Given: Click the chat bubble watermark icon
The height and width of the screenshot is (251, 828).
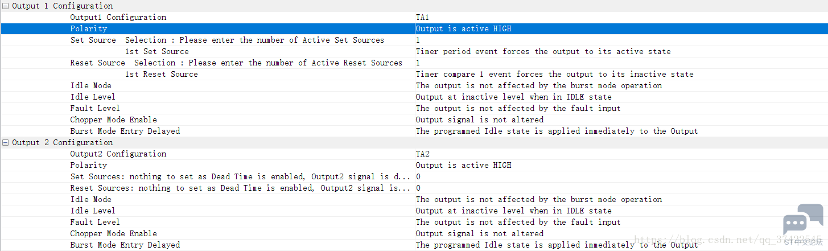Looking at the screenshot, I should point(803,219).
